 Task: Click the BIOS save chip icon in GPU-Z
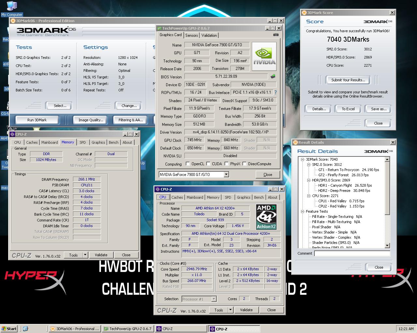point(273,76)
